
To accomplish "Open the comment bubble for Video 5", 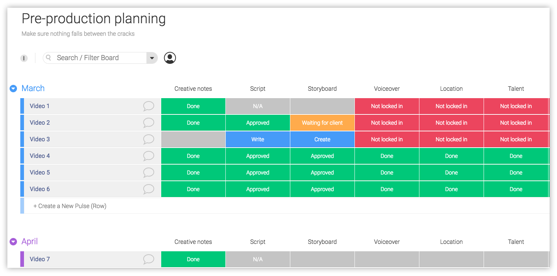I will pyautogui.click(x=148, y=173).
